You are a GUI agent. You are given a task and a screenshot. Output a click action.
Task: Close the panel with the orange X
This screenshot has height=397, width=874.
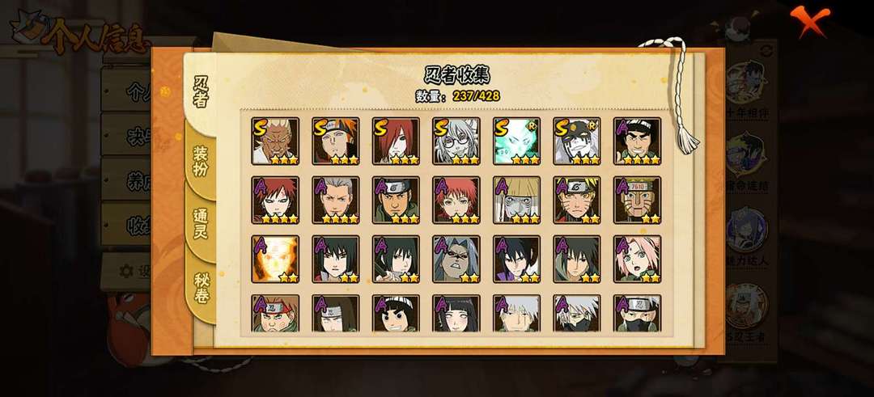tap(810, 21)
